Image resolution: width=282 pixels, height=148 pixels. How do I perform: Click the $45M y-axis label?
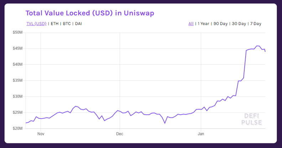(x=18, y=49)
